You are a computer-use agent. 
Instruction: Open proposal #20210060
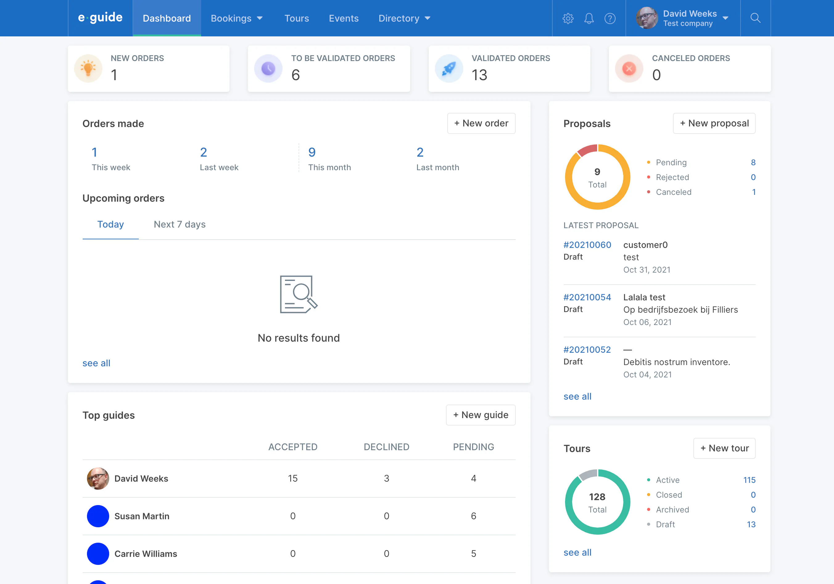pos(587,245)
